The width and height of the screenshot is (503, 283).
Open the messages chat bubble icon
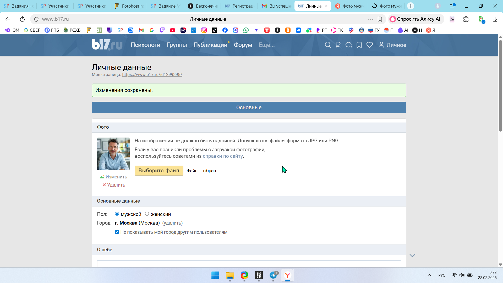pos(348,45)
